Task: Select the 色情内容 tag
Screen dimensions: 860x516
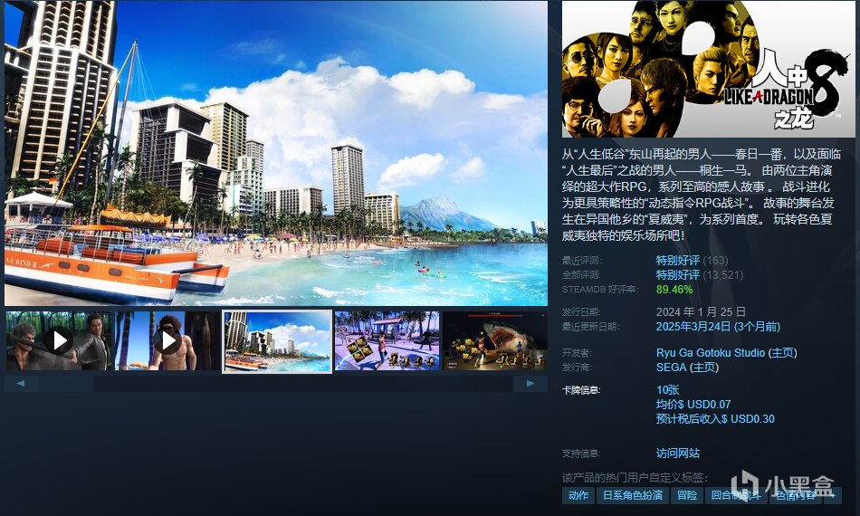Action: pos(795,495)
